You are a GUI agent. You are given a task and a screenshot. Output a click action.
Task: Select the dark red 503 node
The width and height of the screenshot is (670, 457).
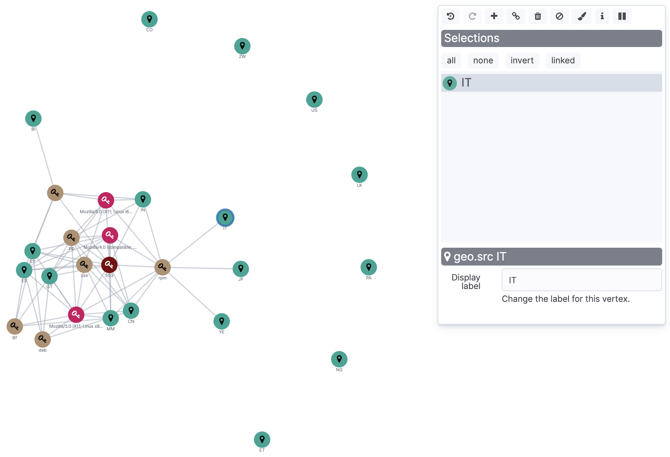(x=109, y=265)
